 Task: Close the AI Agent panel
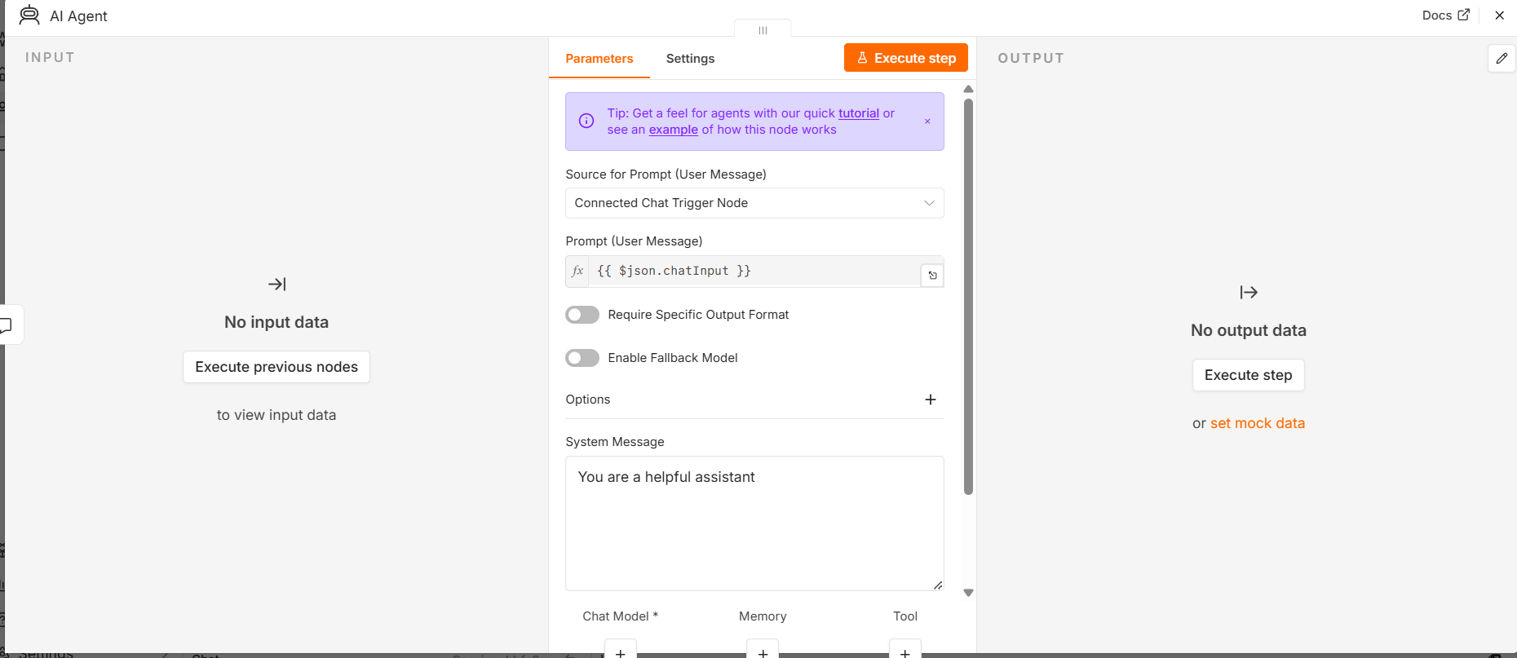tap(1499, 15)
